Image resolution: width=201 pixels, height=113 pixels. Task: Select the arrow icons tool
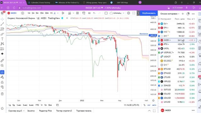coord(2,54)
